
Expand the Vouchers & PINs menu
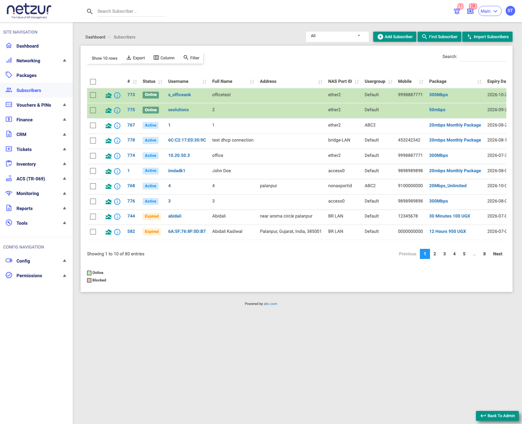coord(36,105)
